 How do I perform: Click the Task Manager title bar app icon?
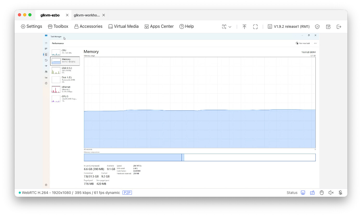coord(46,36)
